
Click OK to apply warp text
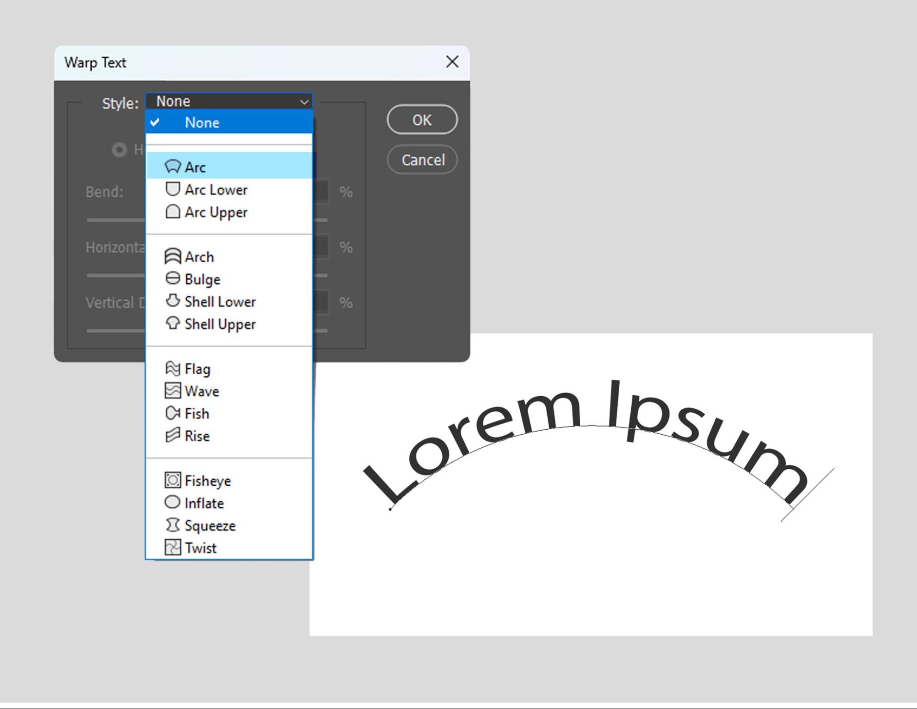coord(421,120)
